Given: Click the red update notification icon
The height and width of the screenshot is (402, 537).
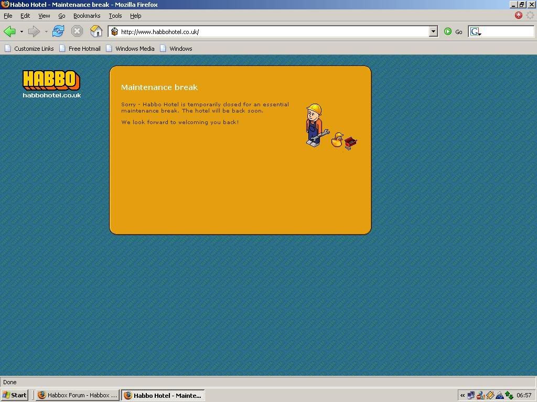Looking at the screenshot, I should pyautogui.click(x=519, y=15).
